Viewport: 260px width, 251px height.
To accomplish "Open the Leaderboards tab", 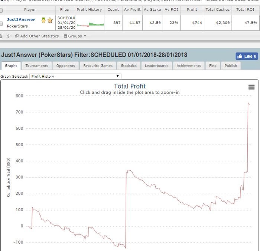I will coord(156,66).
